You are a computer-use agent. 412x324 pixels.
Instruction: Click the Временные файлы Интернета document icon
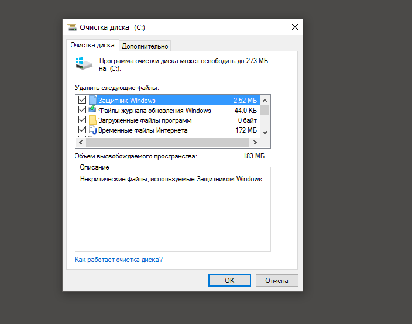tap(92, 130)
